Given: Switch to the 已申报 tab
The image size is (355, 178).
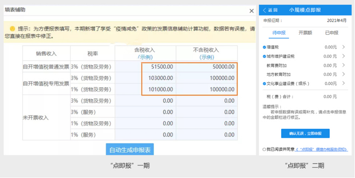Looking at the screenshot, I should pos(332,32).
